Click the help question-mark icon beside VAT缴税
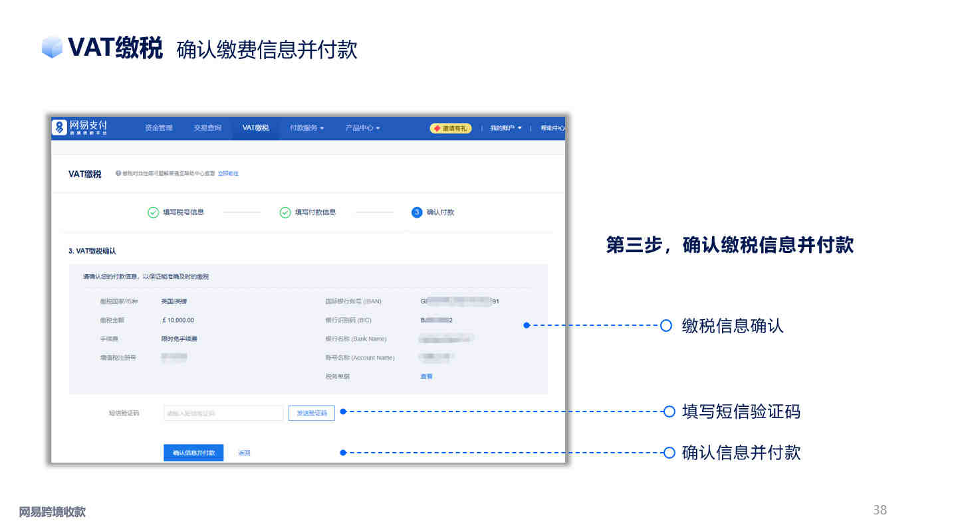The height and width of the screenshot is (531, 954). pyautogui.click(x=118, y=173)
